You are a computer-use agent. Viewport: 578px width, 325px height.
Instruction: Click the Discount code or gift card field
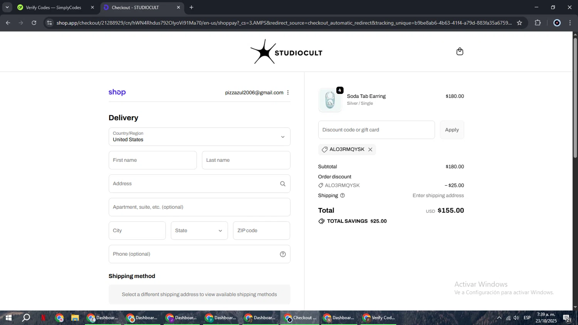tap(376, 130)
